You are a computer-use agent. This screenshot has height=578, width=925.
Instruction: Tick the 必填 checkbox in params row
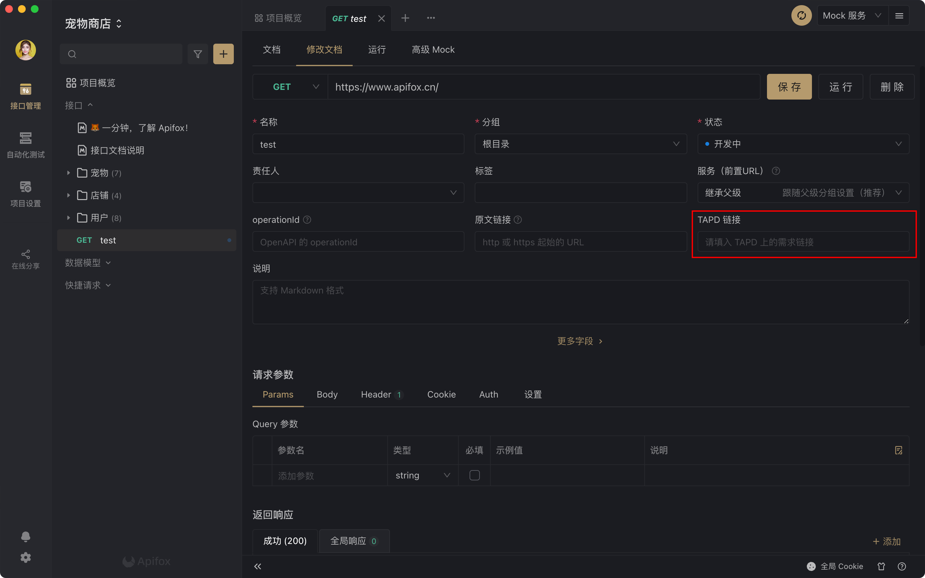pos(474,475)
